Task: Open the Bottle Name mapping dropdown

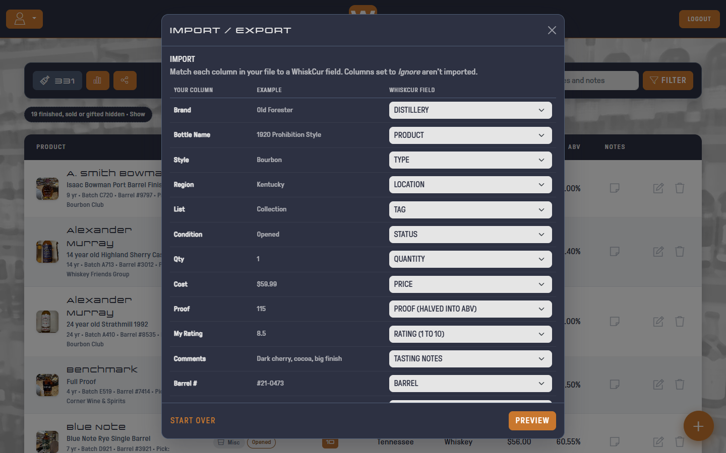Action: (470, 135)
